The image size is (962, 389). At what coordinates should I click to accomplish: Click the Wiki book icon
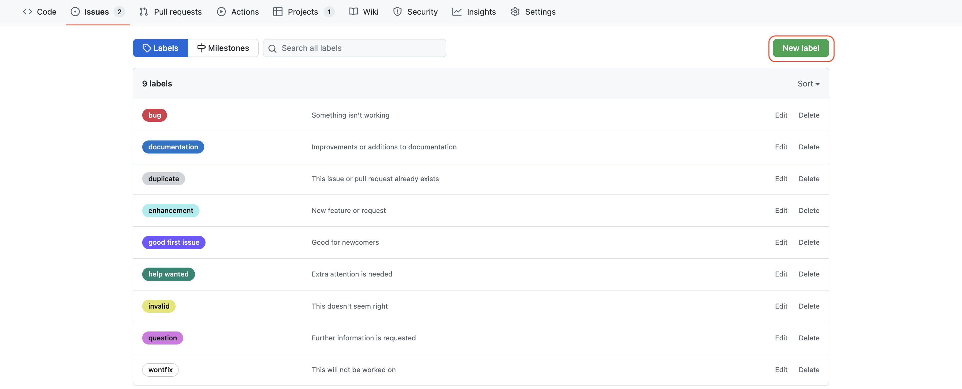click(x=353, y=11)
